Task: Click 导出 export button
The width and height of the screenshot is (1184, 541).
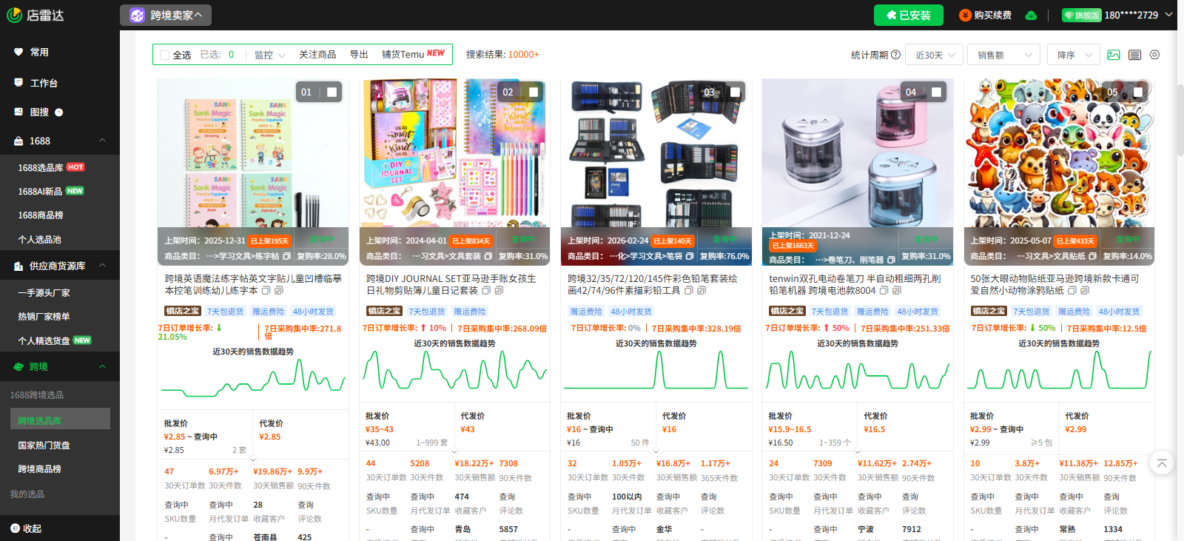Action: pos(359,55)
